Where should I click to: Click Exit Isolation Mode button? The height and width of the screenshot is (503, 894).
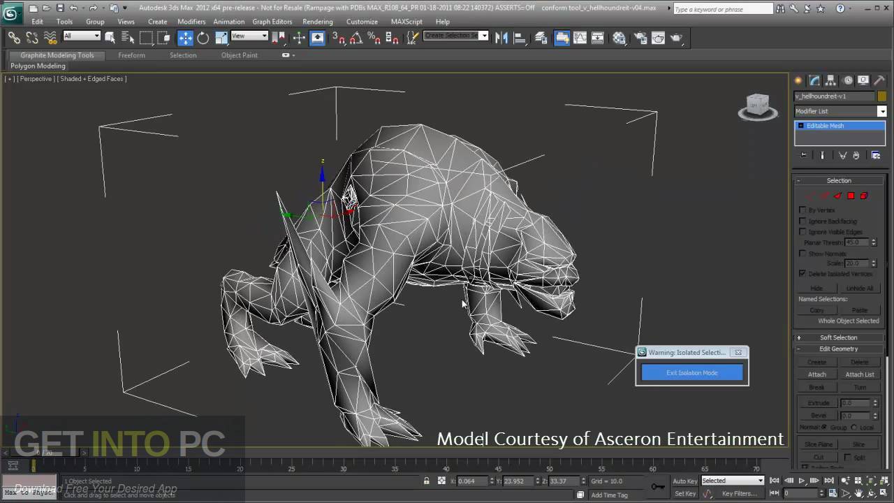click(692, 372)
